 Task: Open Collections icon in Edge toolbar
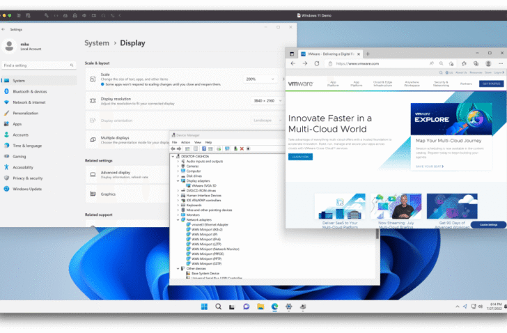pos(476,63)
